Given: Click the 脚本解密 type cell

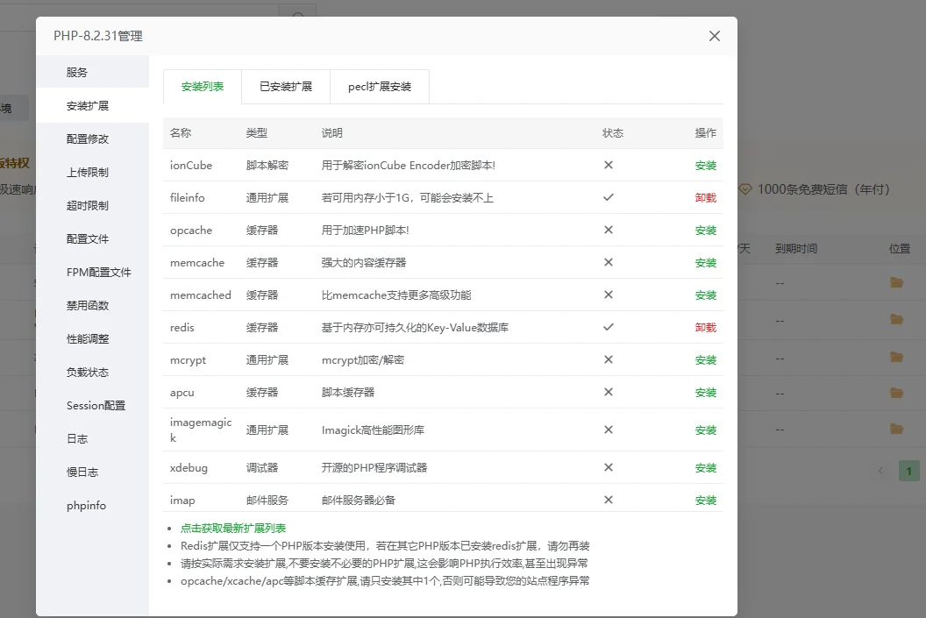Looking at the screenshot, I should [x=267, y=166].
